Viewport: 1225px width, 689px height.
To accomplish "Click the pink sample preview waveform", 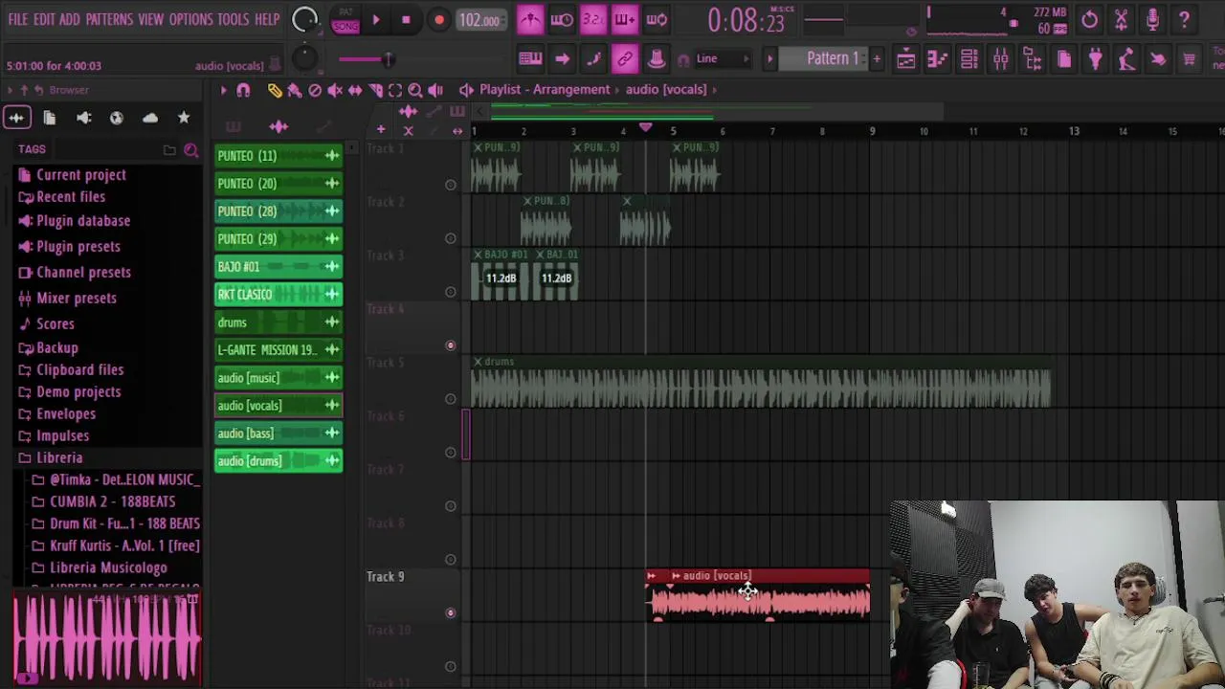I will pos(106,637).
